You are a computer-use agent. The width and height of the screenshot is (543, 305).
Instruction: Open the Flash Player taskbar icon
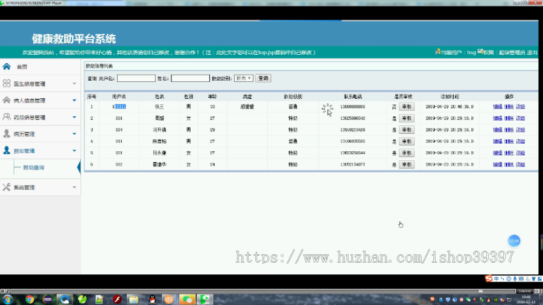click(117, 299)
